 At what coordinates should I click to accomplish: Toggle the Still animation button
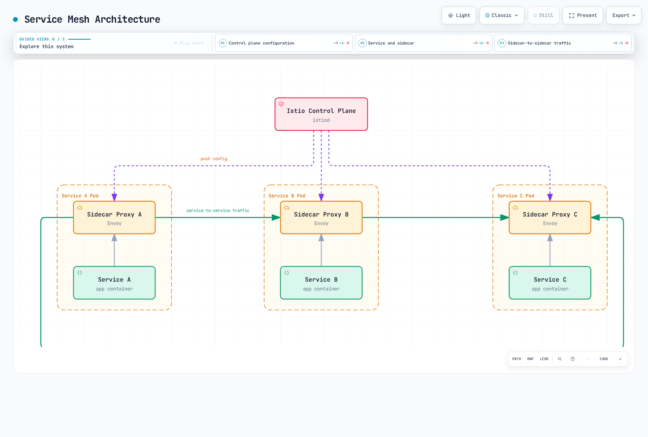544,15
